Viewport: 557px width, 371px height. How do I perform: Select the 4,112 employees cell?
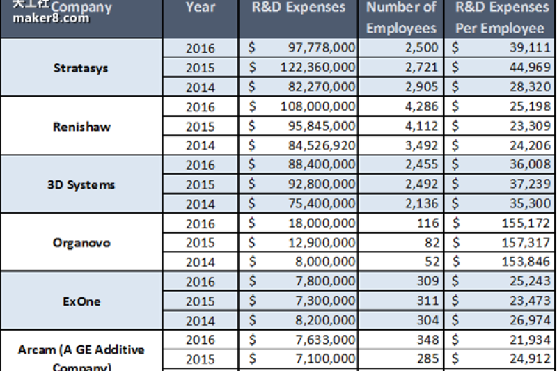coord(401,126)
